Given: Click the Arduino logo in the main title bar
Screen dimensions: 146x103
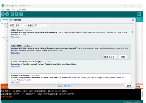Looking at the screenshot, I should pos(3,6).
